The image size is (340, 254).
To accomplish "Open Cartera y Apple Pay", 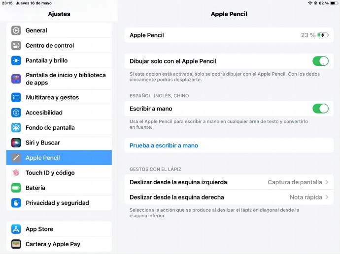I will click(59, 244).
